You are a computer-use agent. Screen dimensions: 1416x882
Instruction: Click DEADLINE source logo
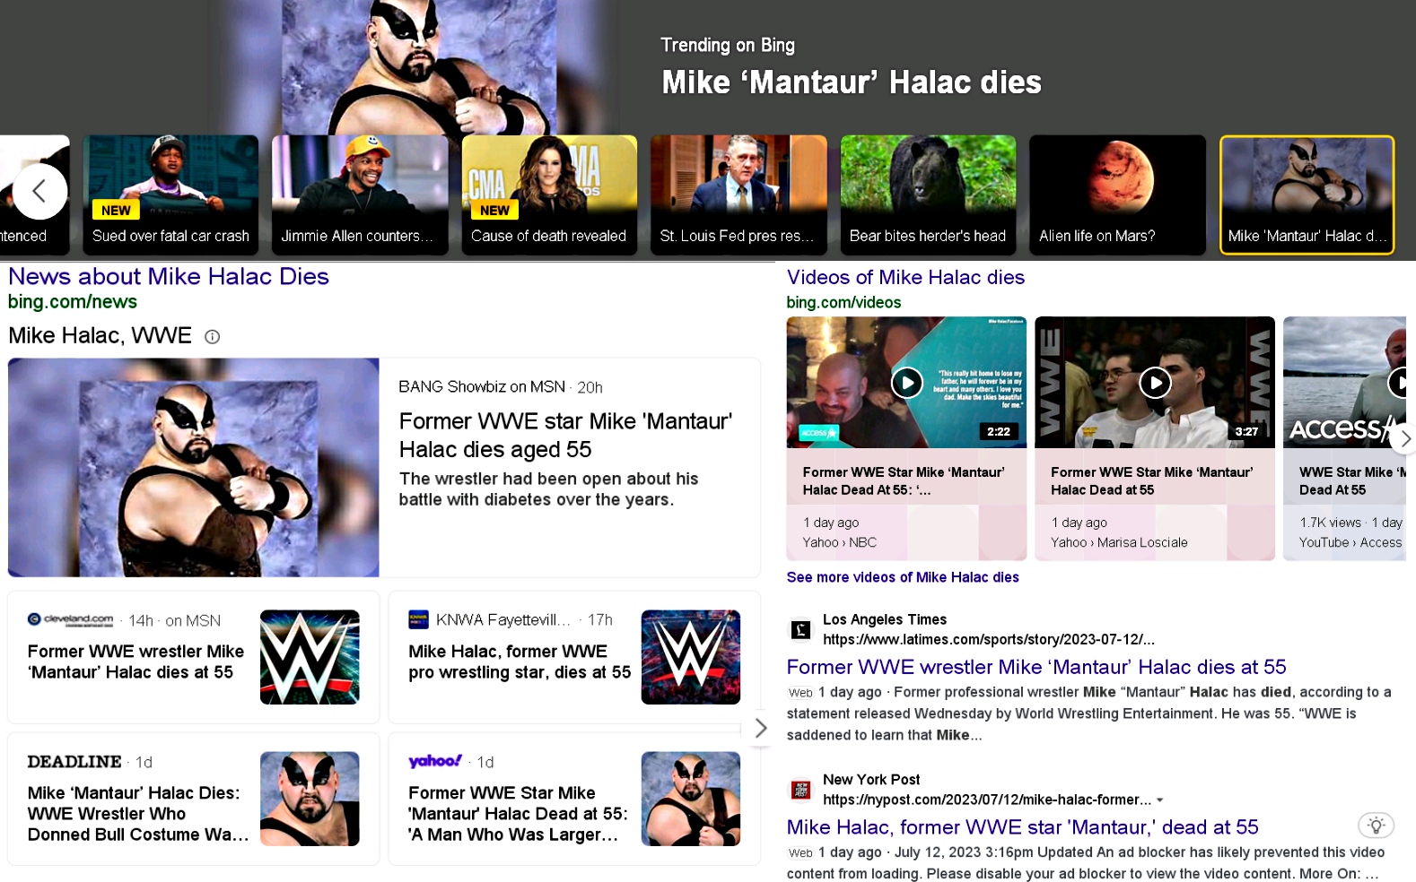[x=74, y=761]
